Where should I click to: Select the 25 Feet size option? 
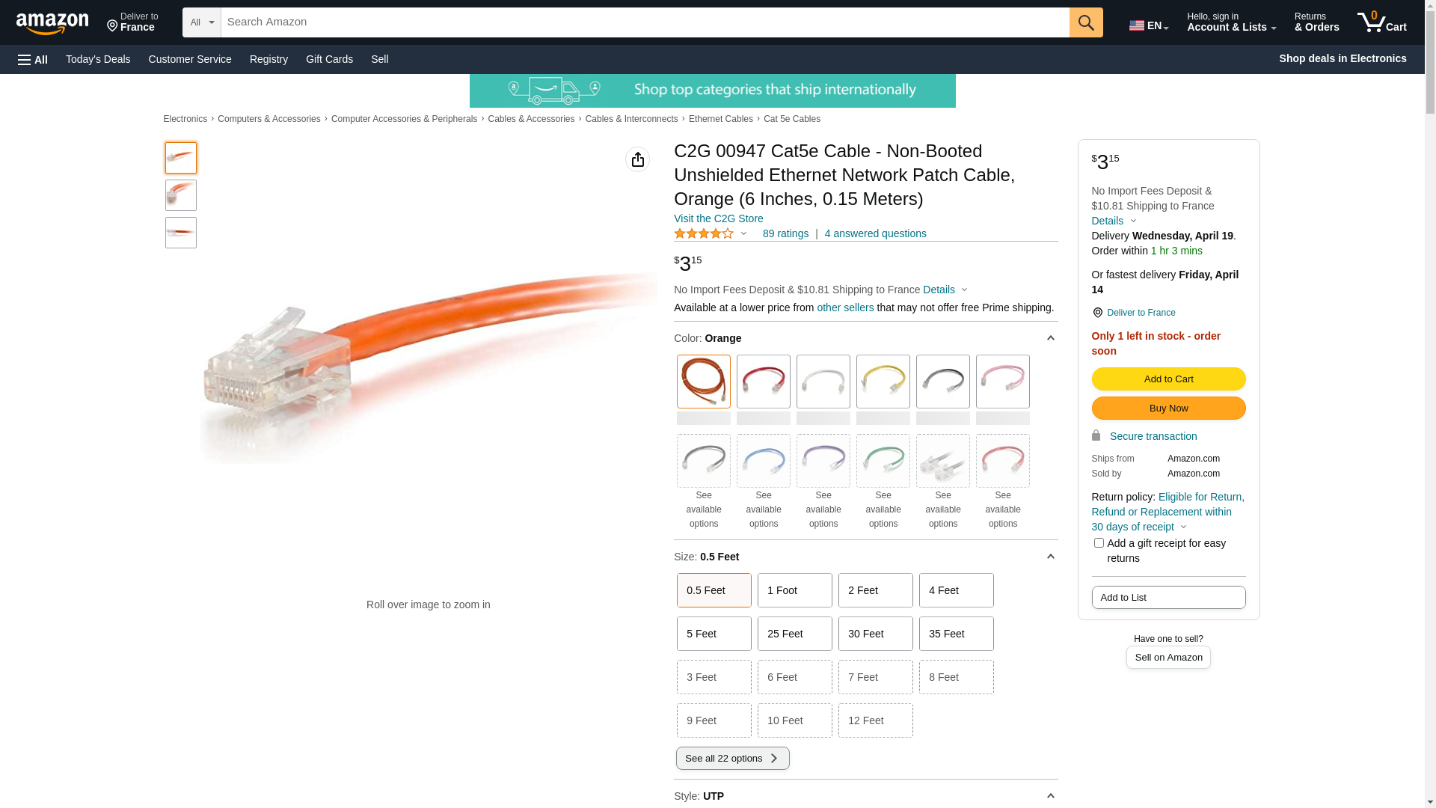[x=794, y=634]
